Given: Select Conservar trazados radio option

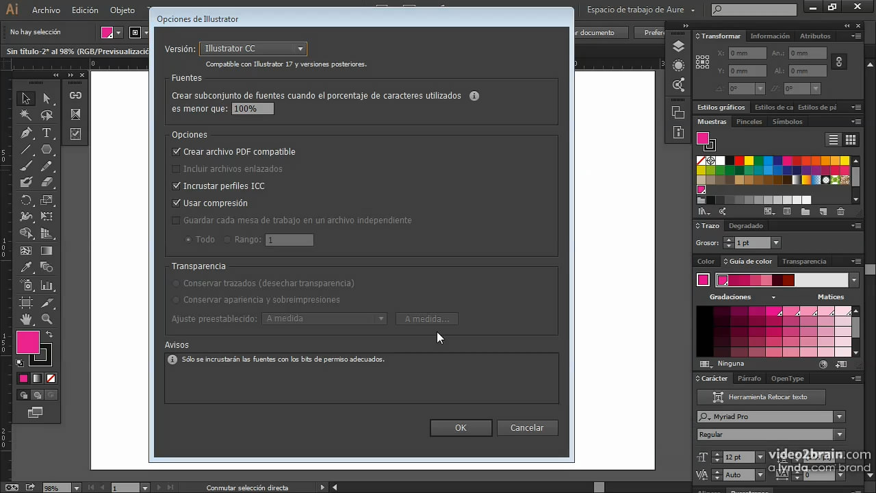Looking at the screenshot, I should pos(177,283).
